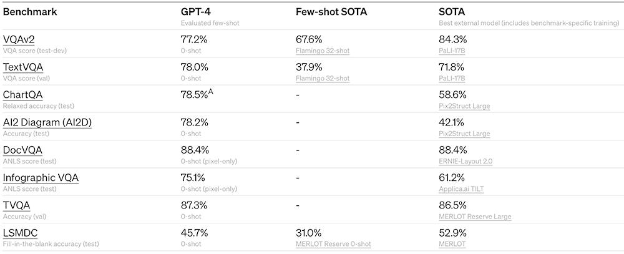Click the MERLOT Reserve 0-shot link

[333, 244]
